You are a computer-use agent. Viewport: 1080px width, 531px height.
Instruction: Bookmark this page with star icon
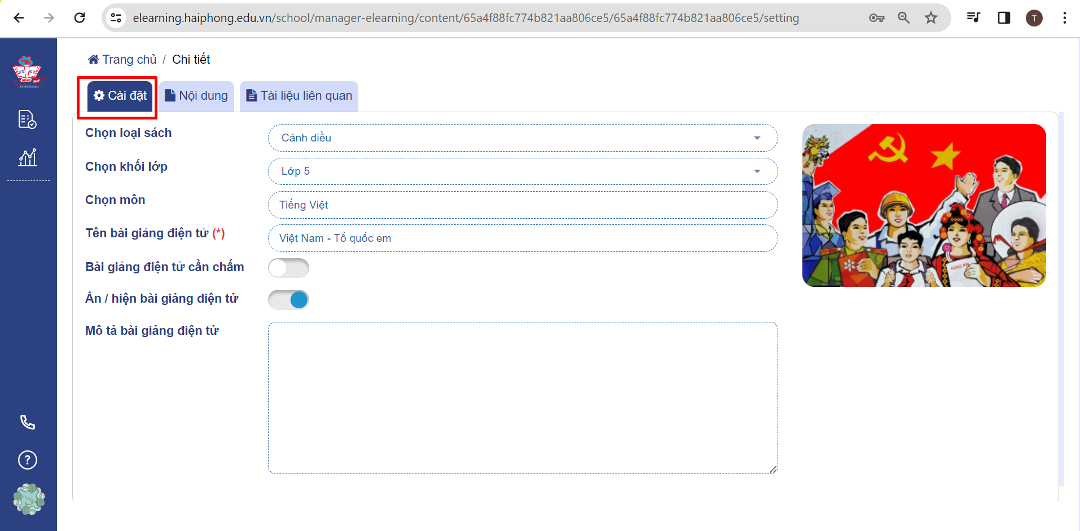[930, 18]
